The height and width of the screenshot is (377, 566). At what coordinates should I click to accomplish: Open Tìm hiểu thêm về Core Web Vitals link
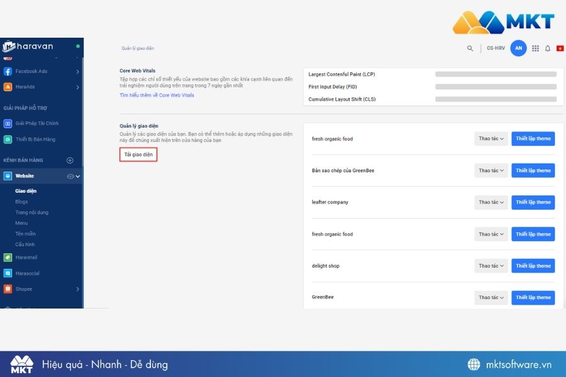click(157, 96)
